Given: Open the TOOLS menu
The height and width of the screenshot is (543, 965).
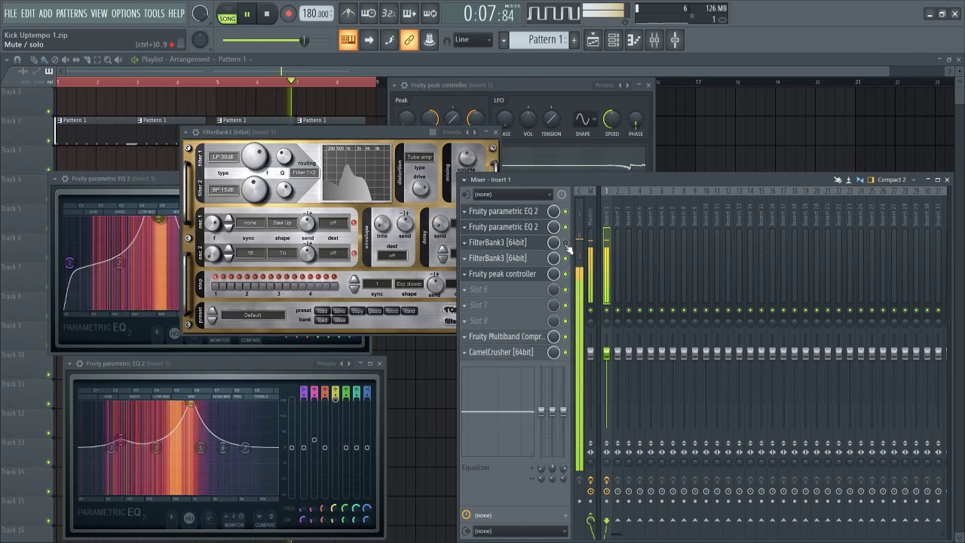Looking at the screenshot, I should tap(154, 14).
